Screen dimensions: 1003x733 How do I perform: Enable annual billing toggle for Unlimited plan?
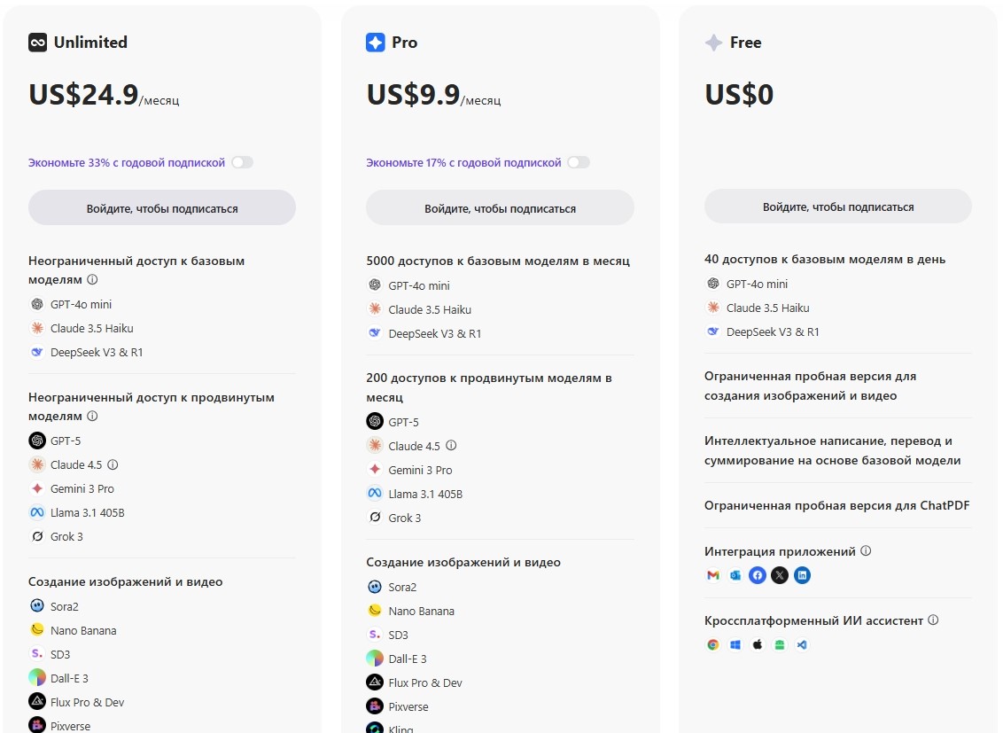242,162
